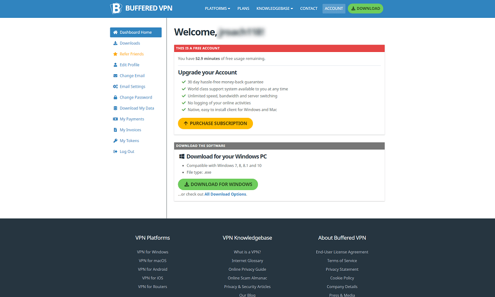The image size is (495, 297).
Task: Click the gears icon beside Email Settings
Action: [115, 87]
